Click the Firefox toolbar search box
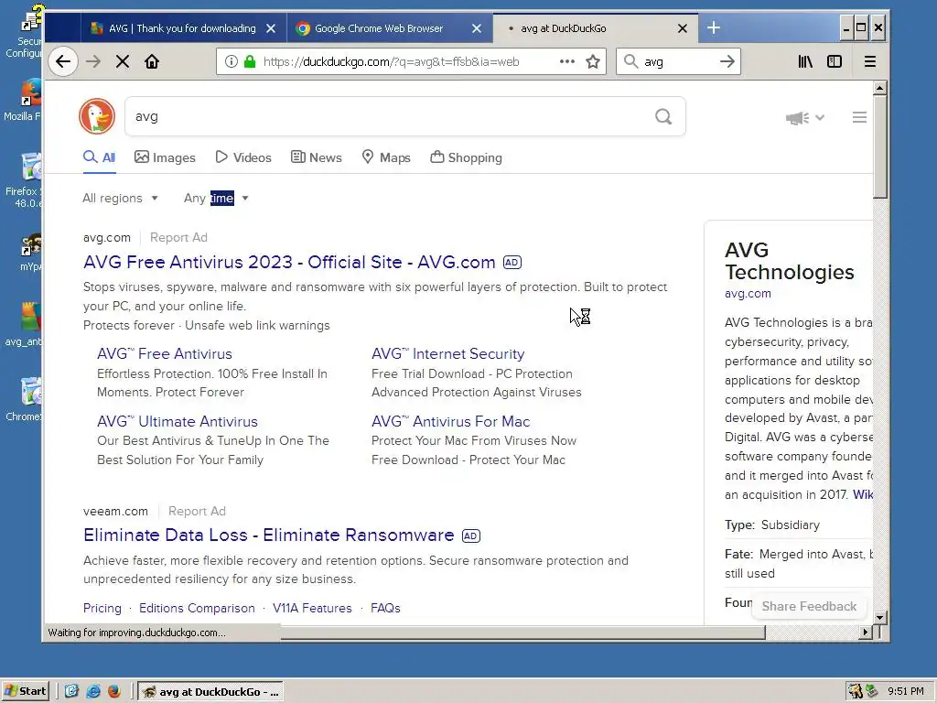Screen dimensions: 937x703 coord(678,61)
